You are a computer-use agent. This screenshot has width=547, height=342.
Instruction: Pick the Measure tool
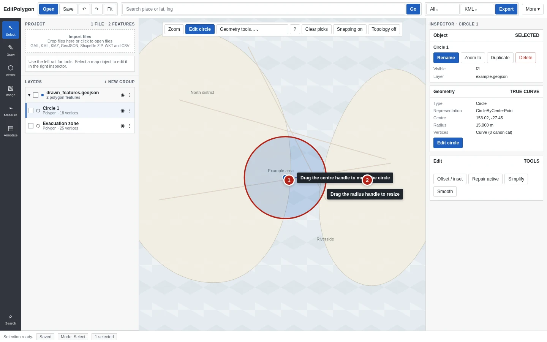click(x=11, y=111)
